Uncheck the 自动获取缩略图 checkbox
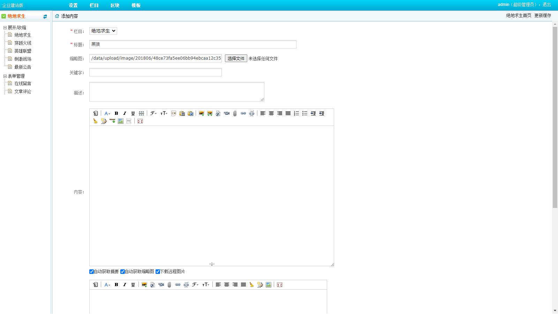The height and width of the screenshot is (314, 558). click(123, 272)
